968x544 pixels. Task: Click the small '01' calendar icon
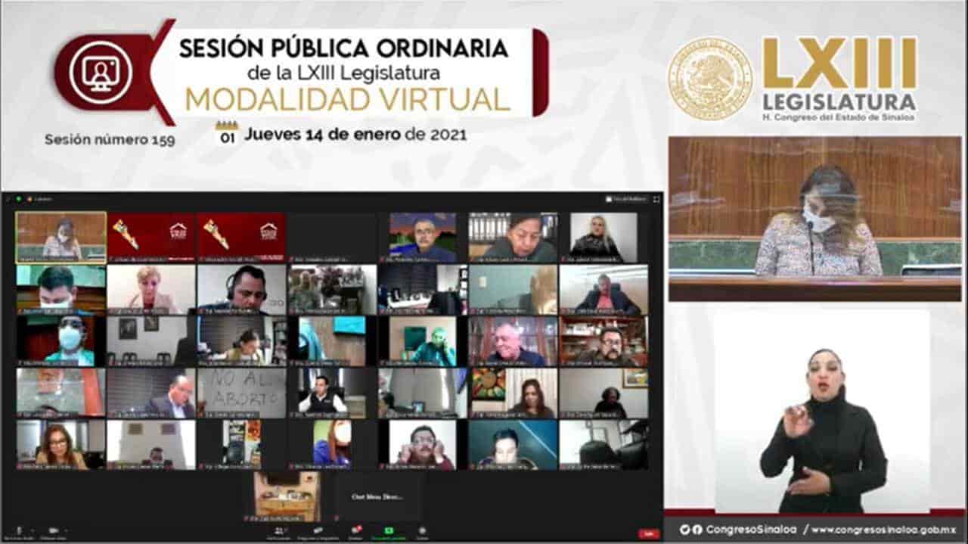click(x=227, y=133)
